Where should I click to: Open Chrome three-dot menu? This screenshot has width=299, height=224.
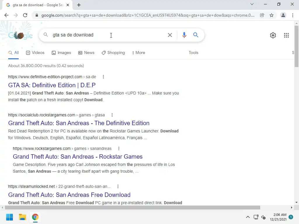(x=293, y=15)
